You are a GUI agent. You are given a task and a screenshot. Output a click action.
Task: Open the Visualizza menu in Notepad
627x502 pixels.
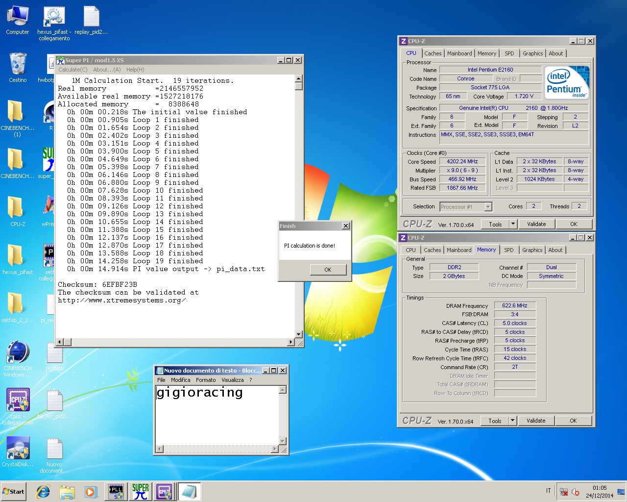(233, 380)
